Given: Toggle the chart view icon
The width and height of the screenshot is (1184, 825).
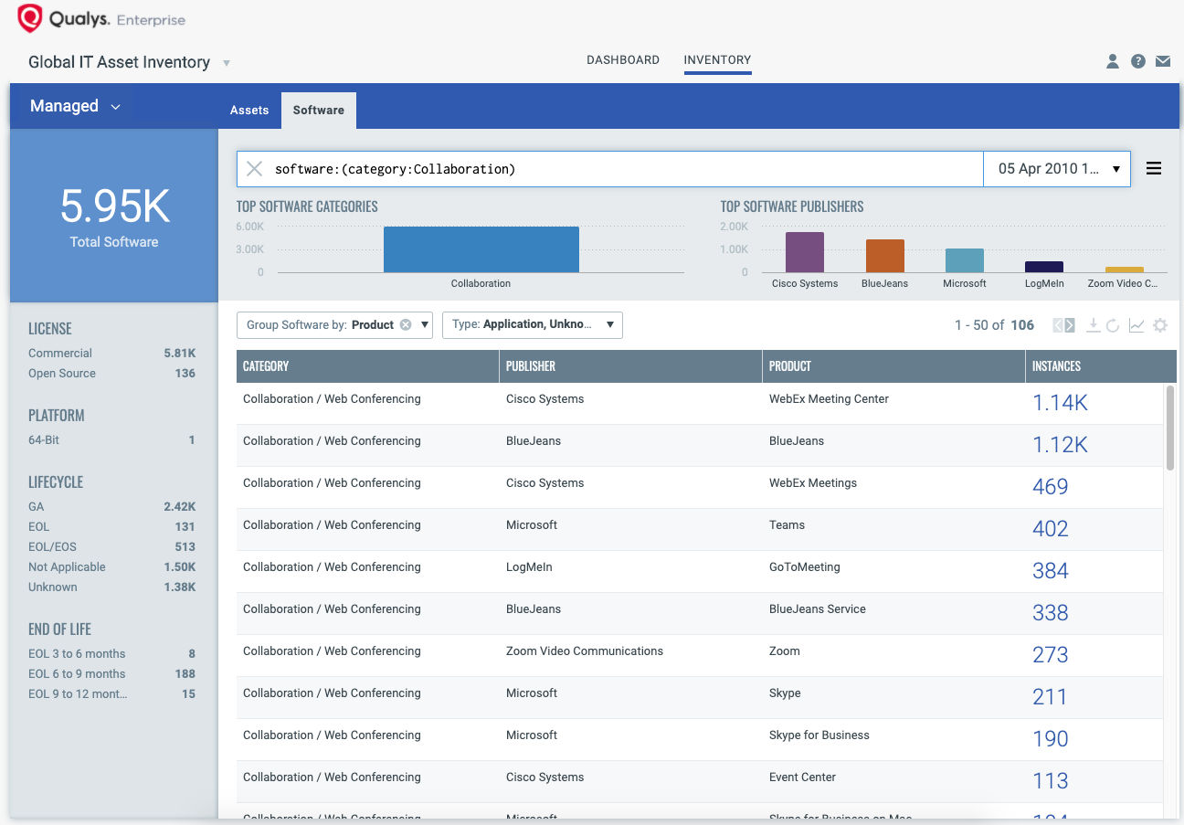Looking at the screenshot, I should [1136, 325].
